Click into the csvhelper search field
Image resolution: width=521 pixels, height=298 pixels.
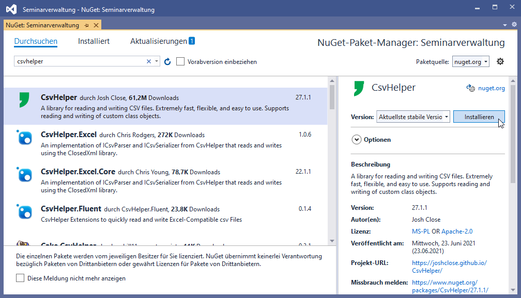click(x=78, y=61)
